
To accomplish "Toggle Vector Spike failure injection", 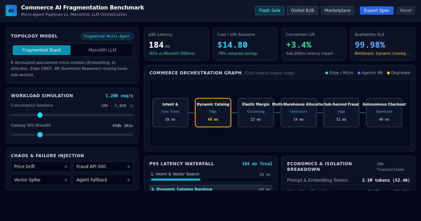I will (41, 180).
